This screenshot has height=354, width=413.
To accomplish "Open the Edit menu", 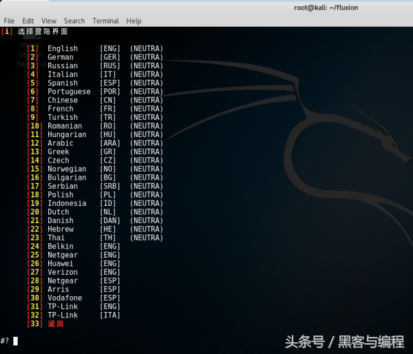I will tap(28, 21).
